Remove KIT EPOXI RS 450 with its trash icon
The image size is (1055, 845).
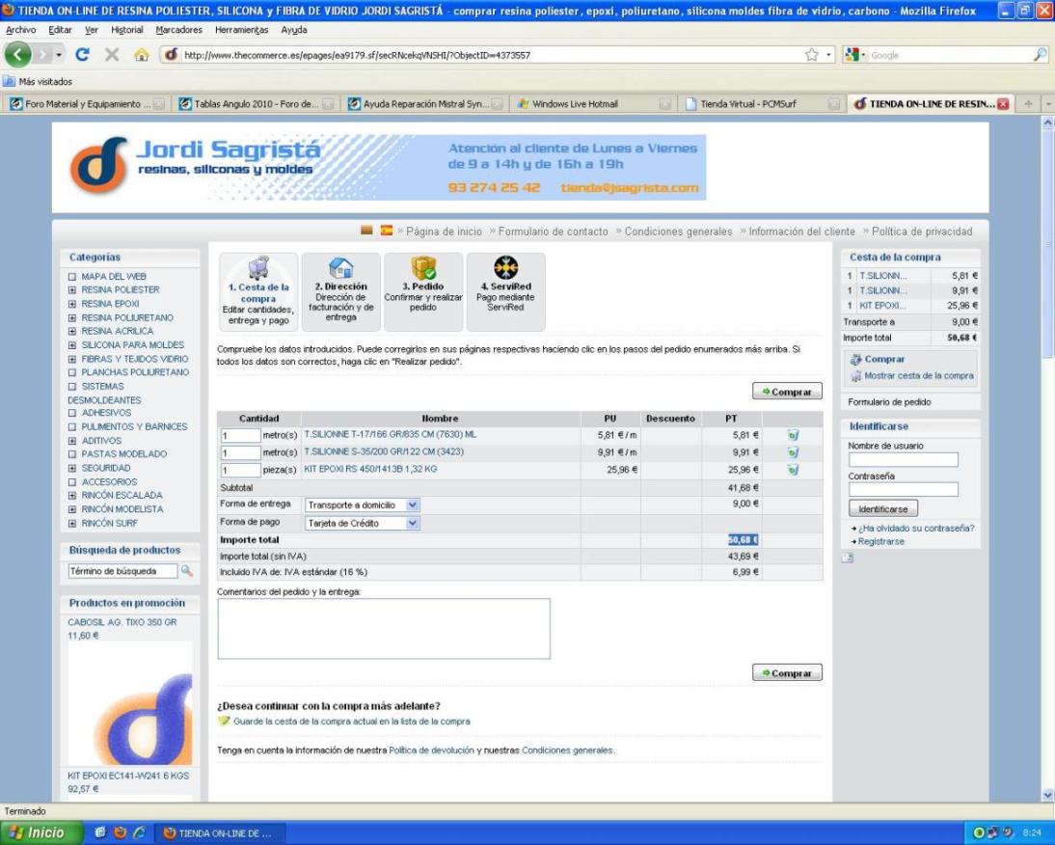coord(794,470)
